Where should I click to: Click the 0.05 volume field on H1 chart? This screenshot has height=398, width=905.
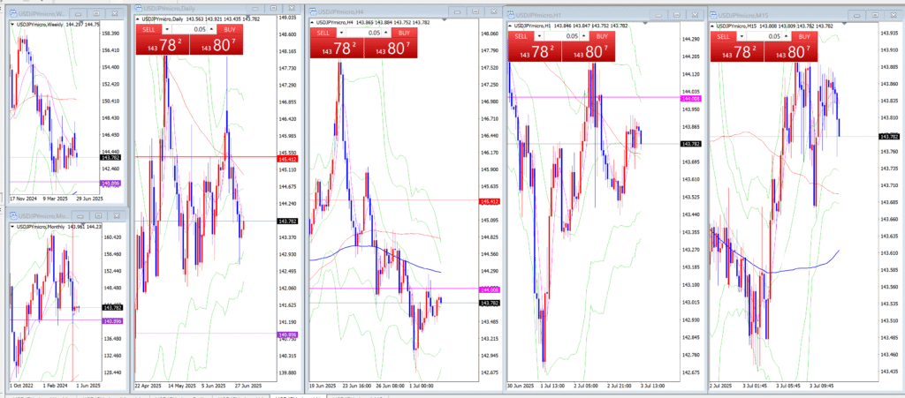tap(561, 35)
